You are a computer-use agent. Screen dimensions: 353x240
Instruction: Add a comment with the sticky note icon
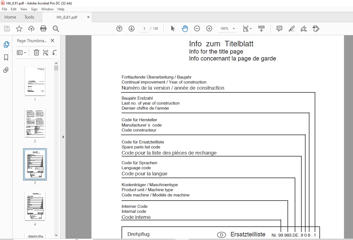pyautogui.click(x=279, y=29)
